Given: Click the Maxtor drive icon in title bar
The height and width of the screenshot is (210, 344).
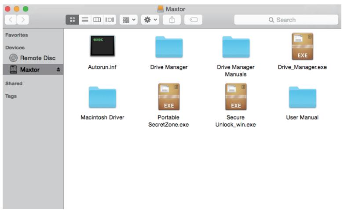Looking at the screenshot, I should coord(161,9).
